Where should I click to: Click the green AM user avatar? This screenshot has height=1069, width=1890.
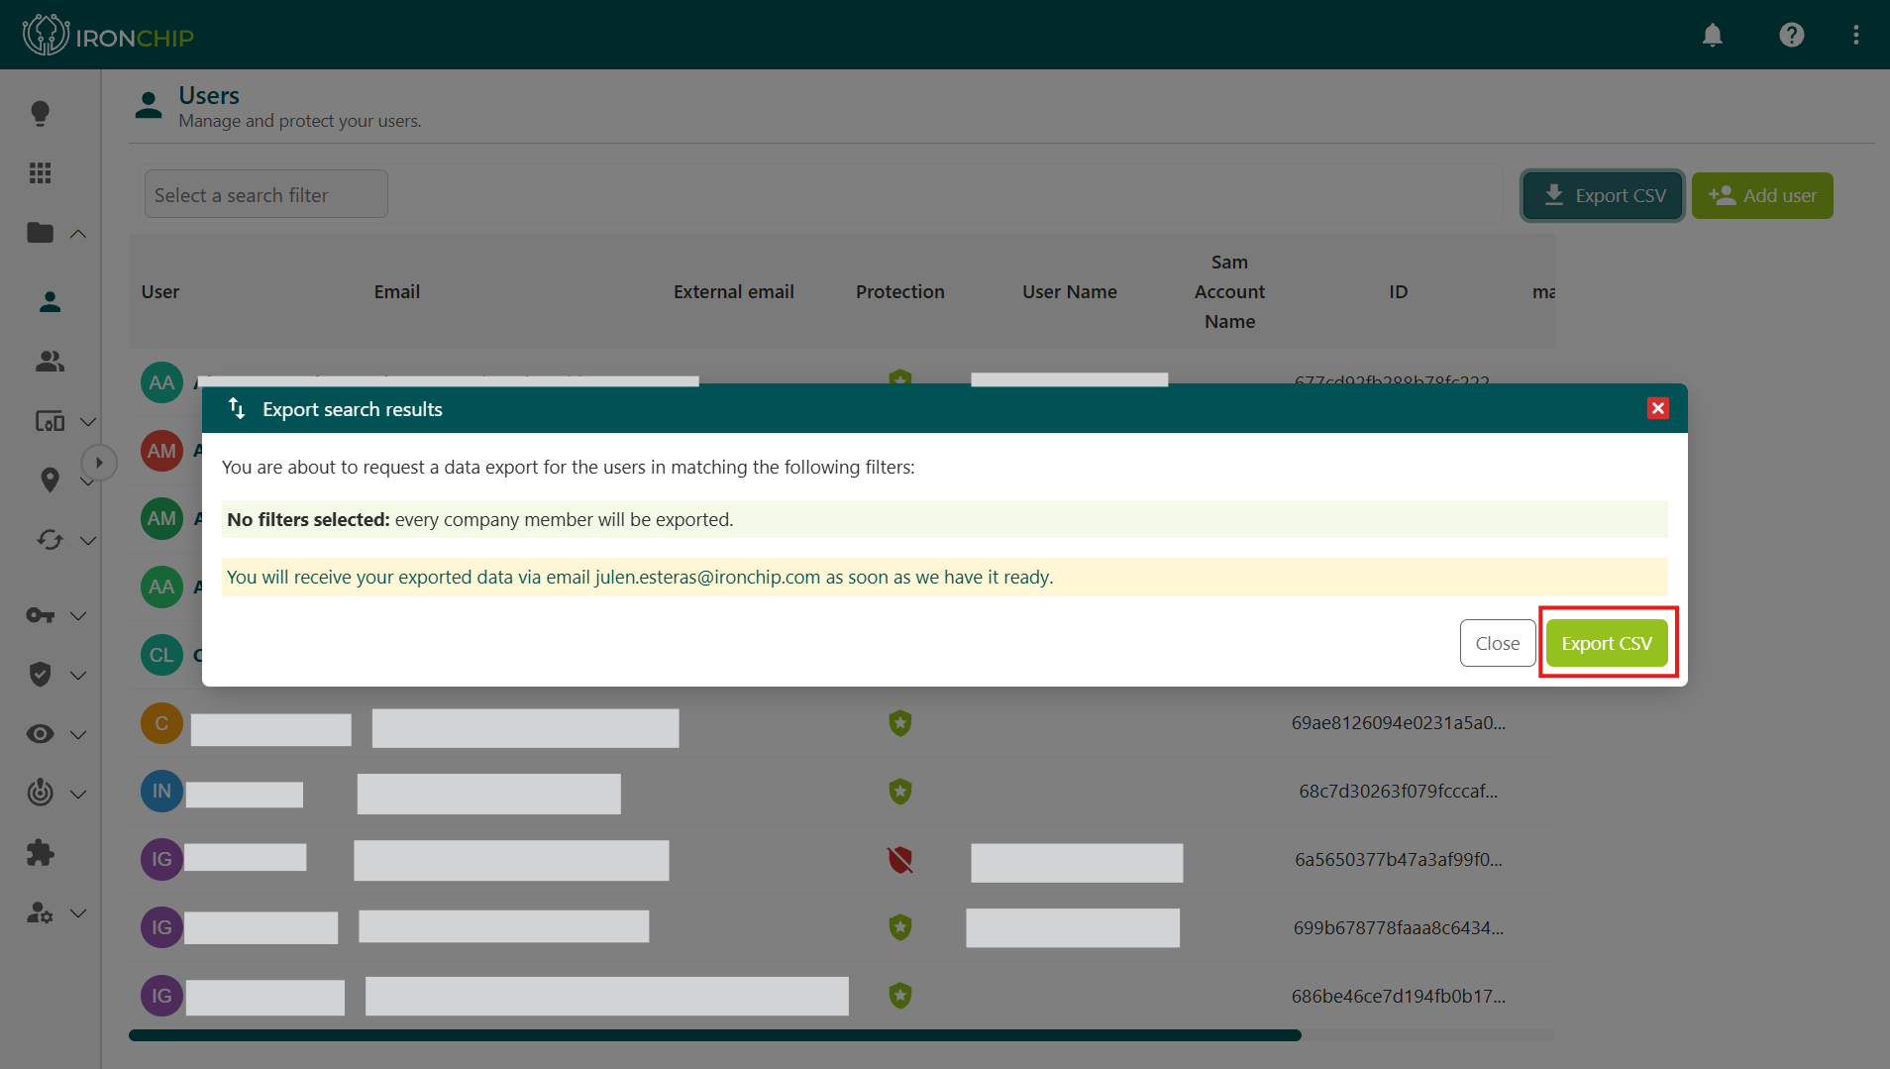161,518
